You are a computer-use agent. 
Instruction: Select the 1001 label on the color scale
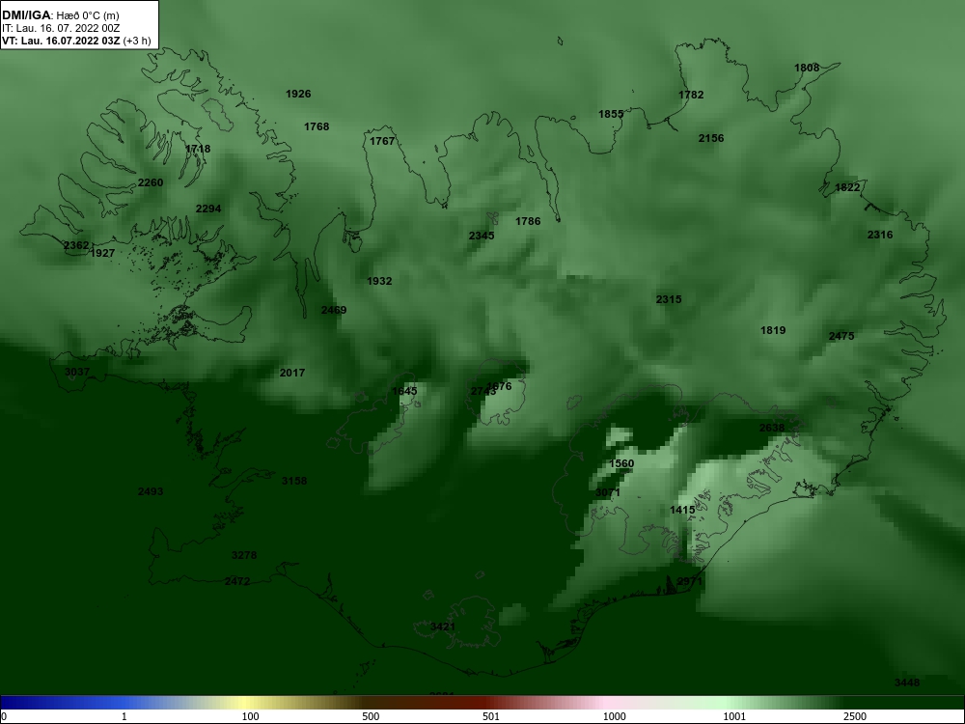tap(734, 716)
